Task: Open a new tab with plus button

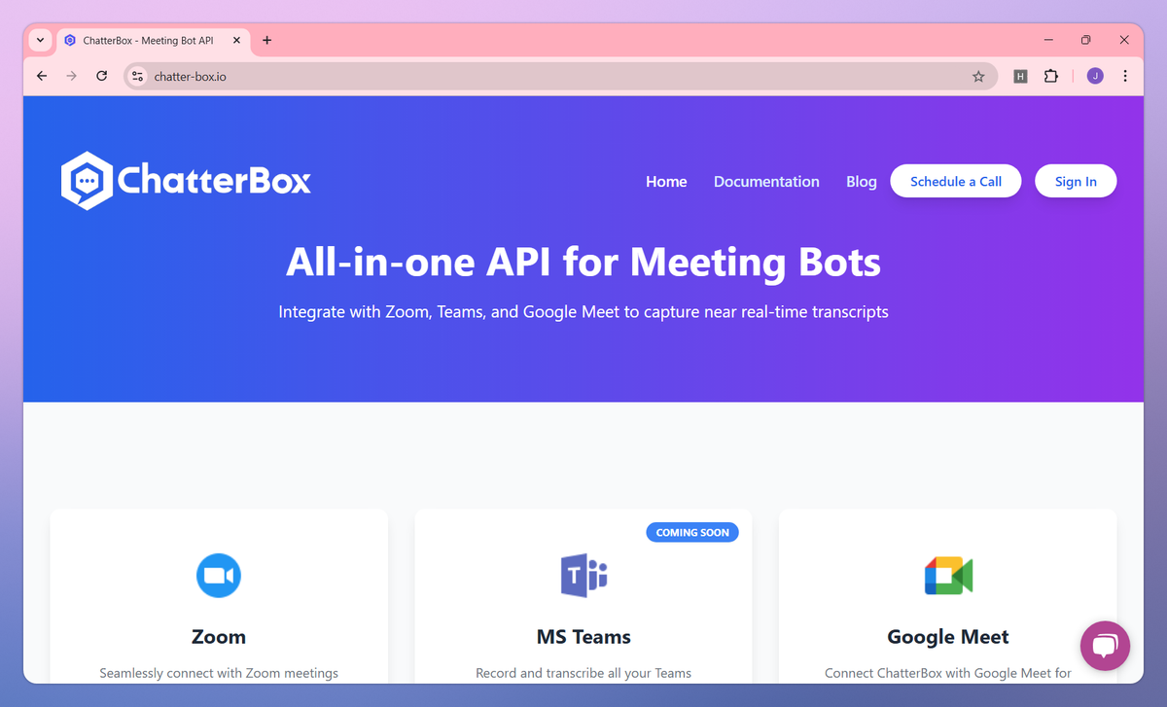Action: point(267,40)
